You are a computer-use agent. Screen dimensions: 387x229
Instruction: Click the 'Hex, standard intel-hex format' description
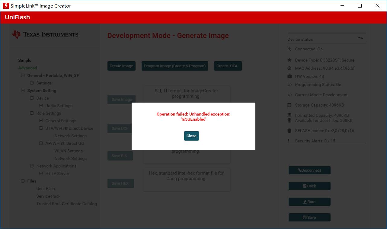tap(186, 176)
